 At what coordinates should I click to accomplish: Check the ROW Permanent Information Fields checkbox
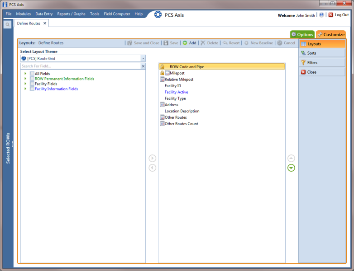pos(32,79)
